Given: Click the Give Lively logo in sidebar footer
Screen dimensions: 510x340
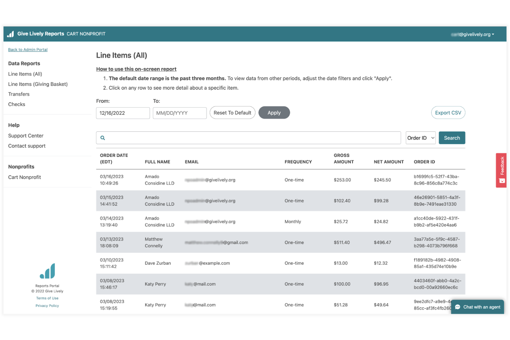Looking at the screenshot, I should [x=47, y=271].
